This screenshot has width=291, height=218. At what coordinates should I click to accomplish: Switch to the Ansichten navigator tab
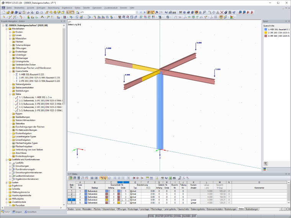[x=30, y=212]
